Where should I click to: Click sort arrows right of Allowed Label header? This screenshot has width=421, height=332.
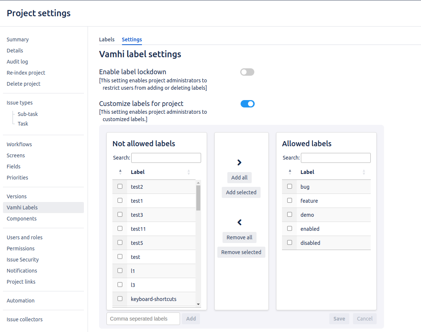[364, 172]
